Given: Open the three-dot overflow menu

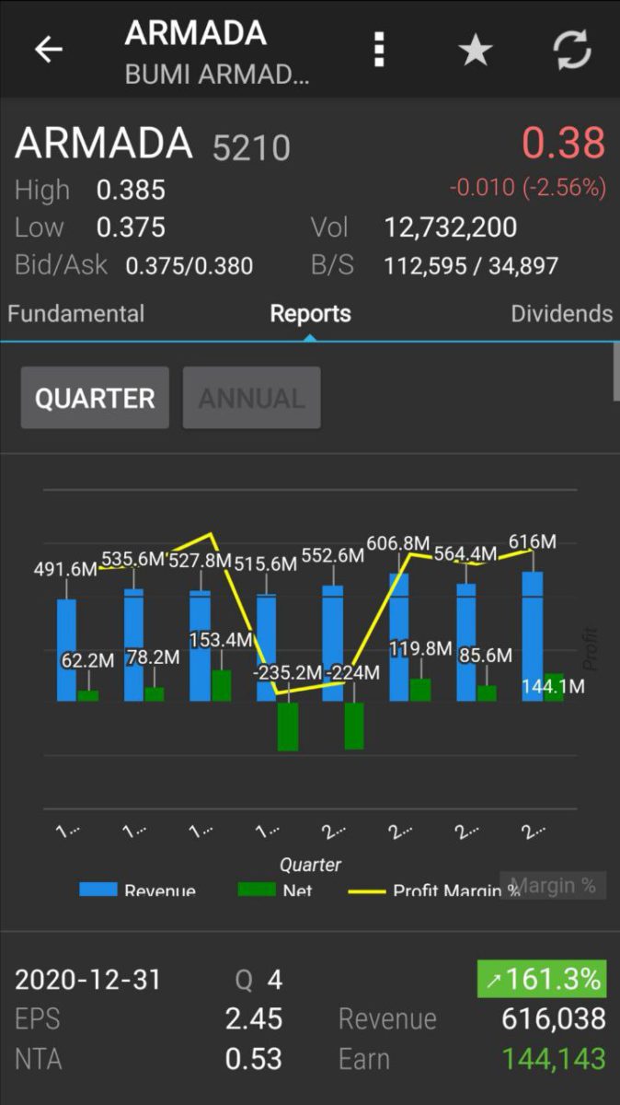Looking at the screenshot, I should [x=378, y=49].
